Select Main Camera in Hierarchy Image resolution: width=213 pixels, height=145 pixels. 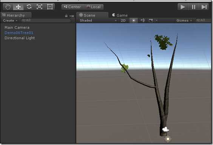coord(17,27)
